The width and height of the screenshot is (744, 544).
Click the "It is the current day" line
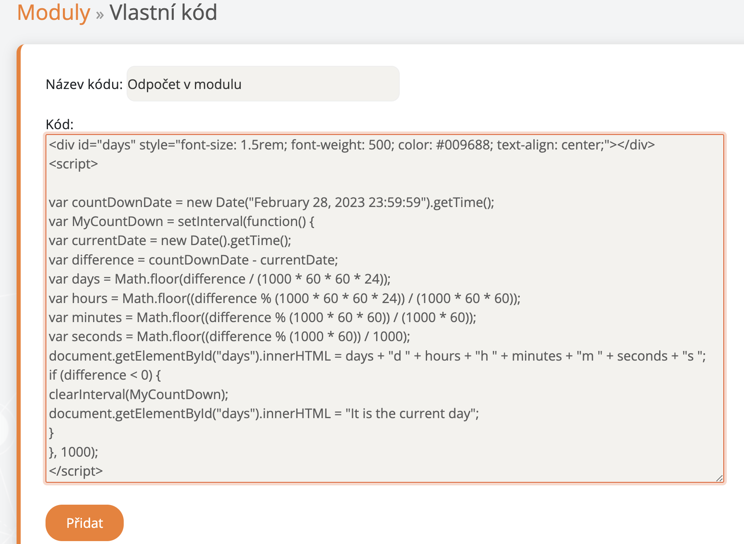(264, 414)
